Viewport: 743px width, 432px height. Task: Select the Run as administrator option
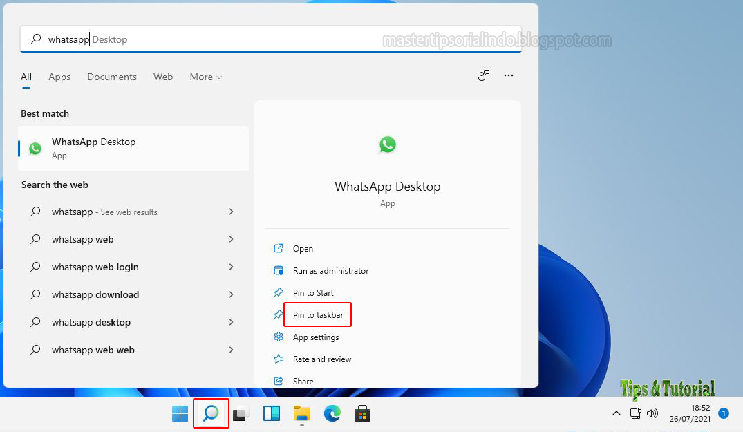click(329, 270)
